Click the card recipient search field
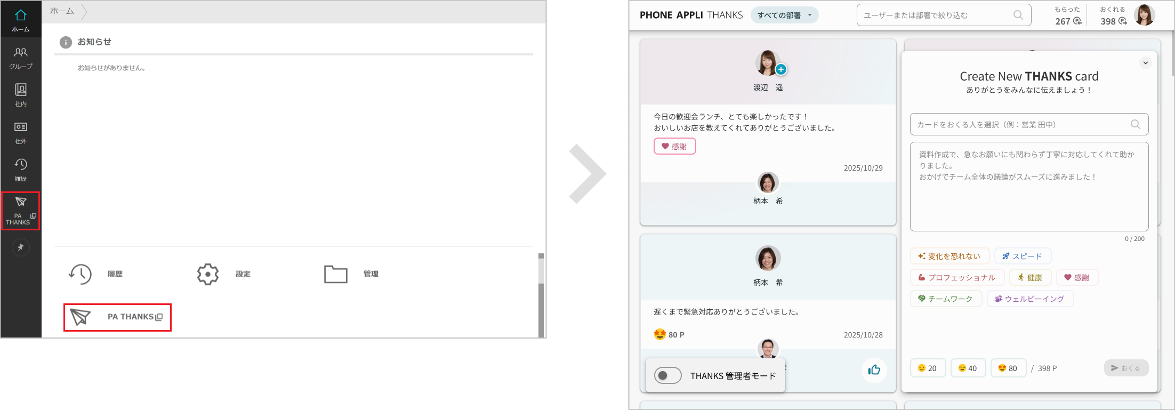 (1021, 124)
